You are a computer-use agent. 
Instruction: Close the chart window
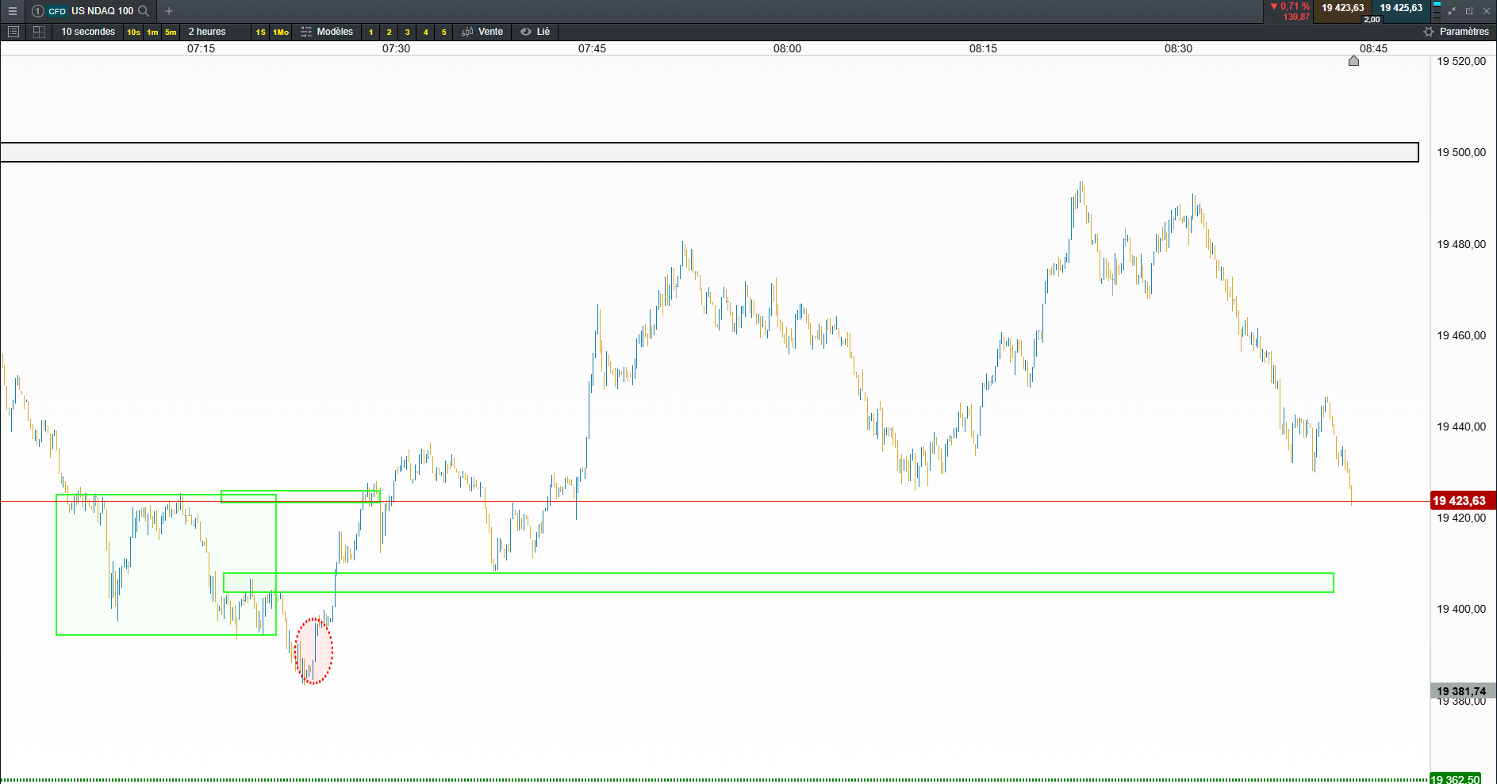click(x=1487, y=11)
